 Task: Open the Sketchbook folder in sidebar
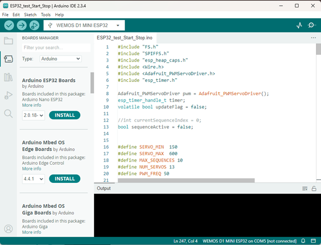(x=8, y=41)
